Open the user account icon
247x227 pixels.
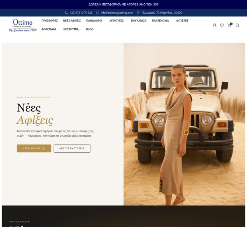click(214, 25)
